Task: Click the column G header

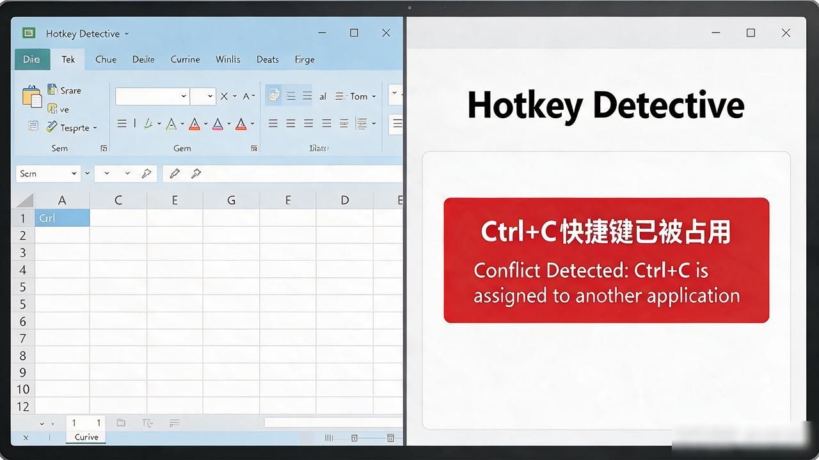Action: click(231, 200)
